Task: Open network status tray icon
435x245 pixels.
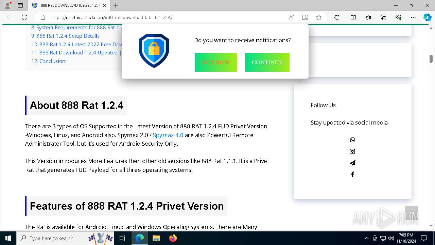Action: point(383,238)
